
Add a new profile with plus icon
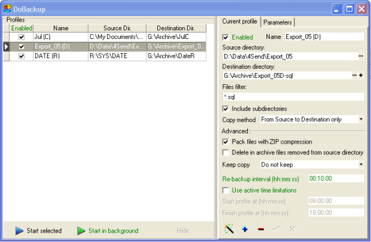pos(245,229)
